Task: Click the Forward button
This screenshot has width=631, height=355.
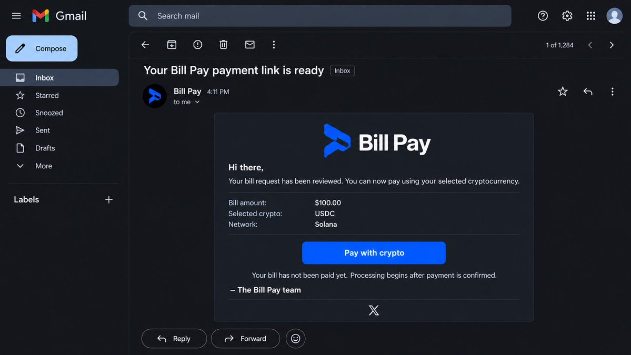Action: click(x=245, y=339)
